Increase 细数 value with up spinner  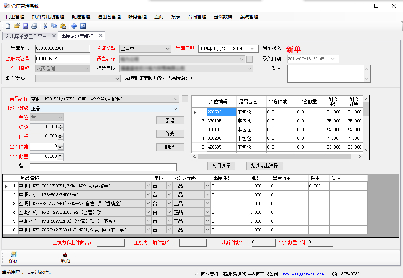[60, 125]
